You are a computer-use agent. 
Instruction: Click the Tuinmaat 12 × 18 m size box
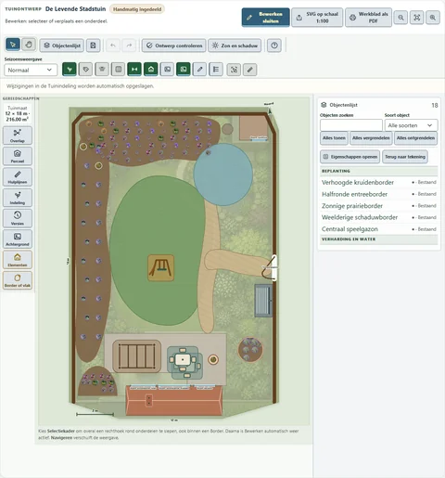18,113
